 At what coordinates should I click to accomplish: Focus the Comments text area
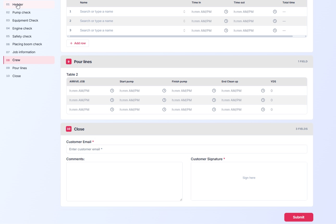(x=125, y=182)
